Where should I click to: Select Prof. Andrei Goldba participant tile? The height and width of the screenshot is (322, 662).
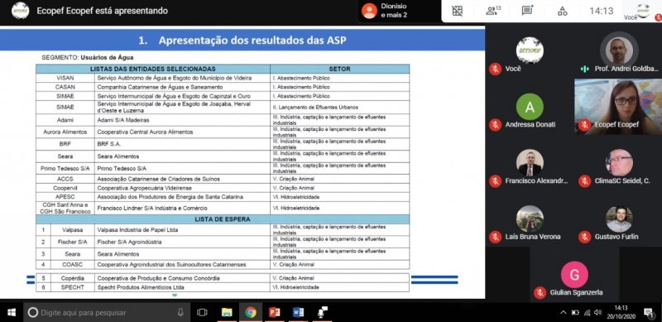tap(619, 50)
